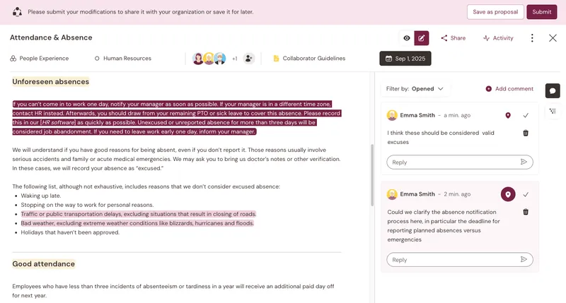The width and height of the screenshot is (566, 303).
Task: Click the Submit button
Action: (541, 12)
